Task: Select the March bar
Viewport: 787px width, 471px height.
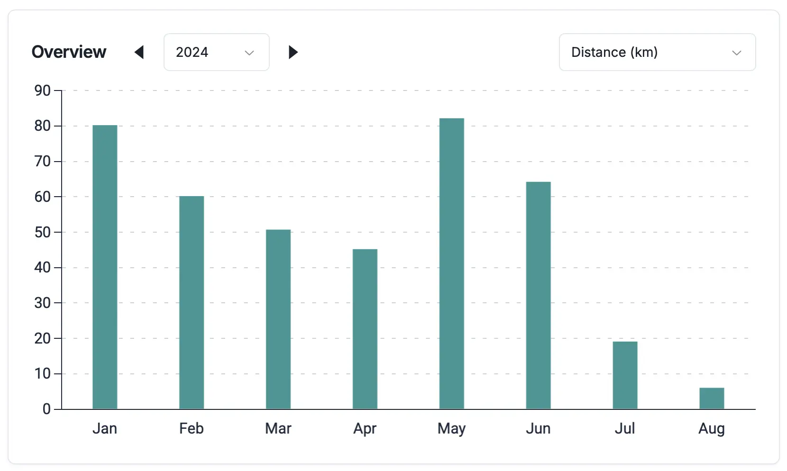Action: [278, 317]
